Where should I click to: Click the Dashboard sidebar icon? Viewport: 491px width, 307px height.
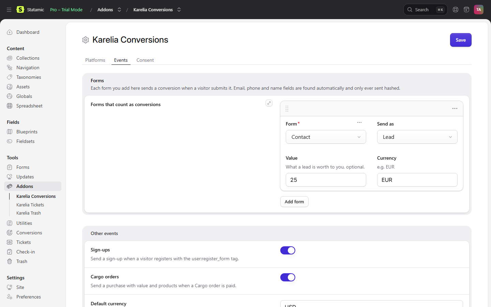coord(10,32)
